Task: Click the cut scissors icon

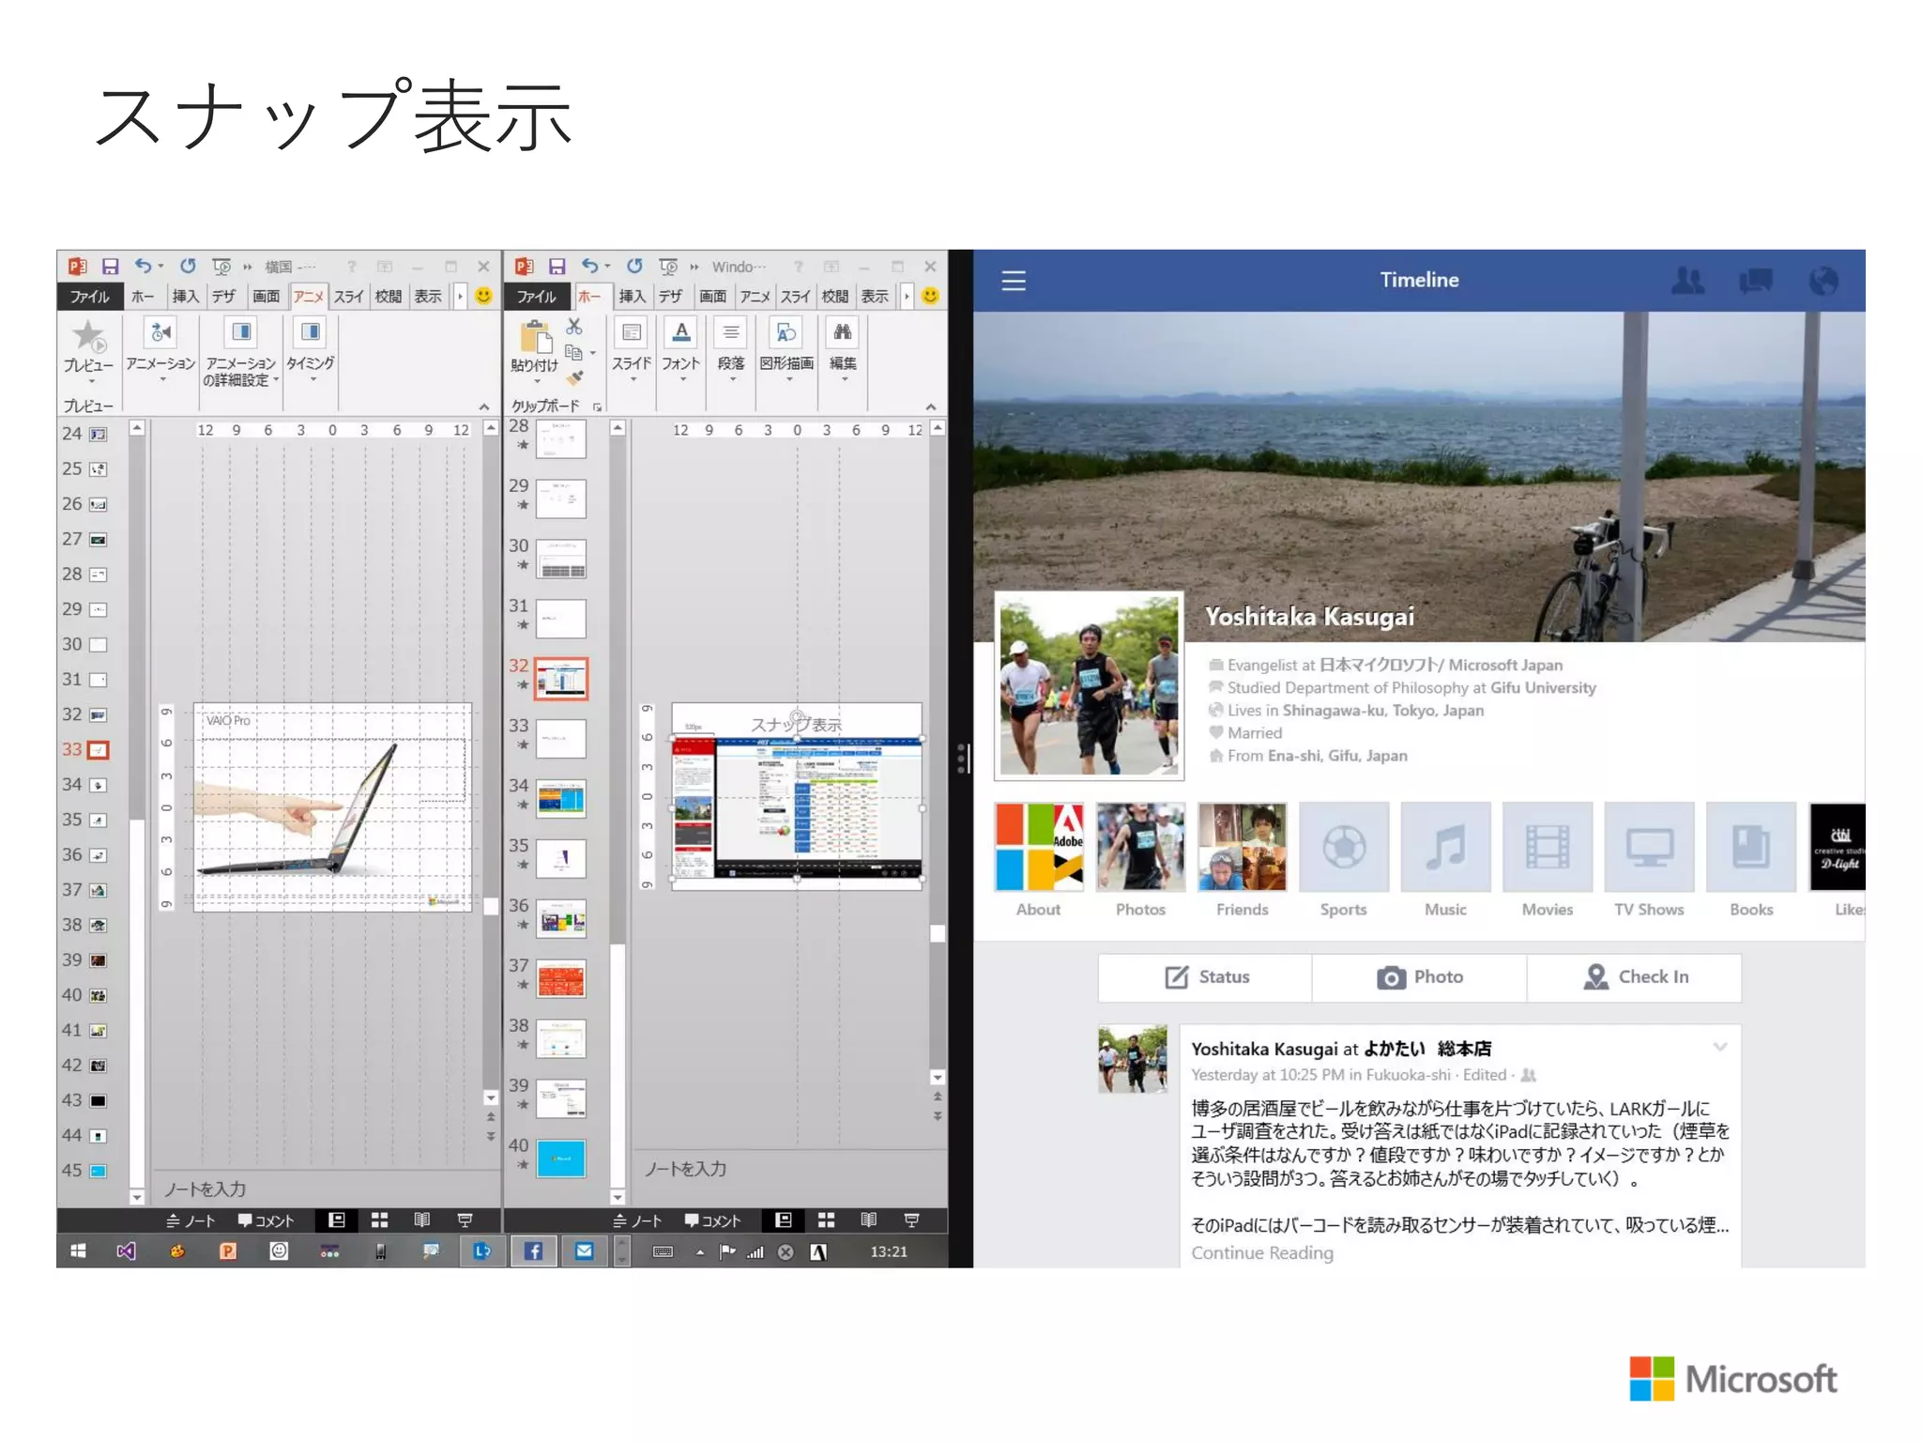Action: [x=574, y=326]
